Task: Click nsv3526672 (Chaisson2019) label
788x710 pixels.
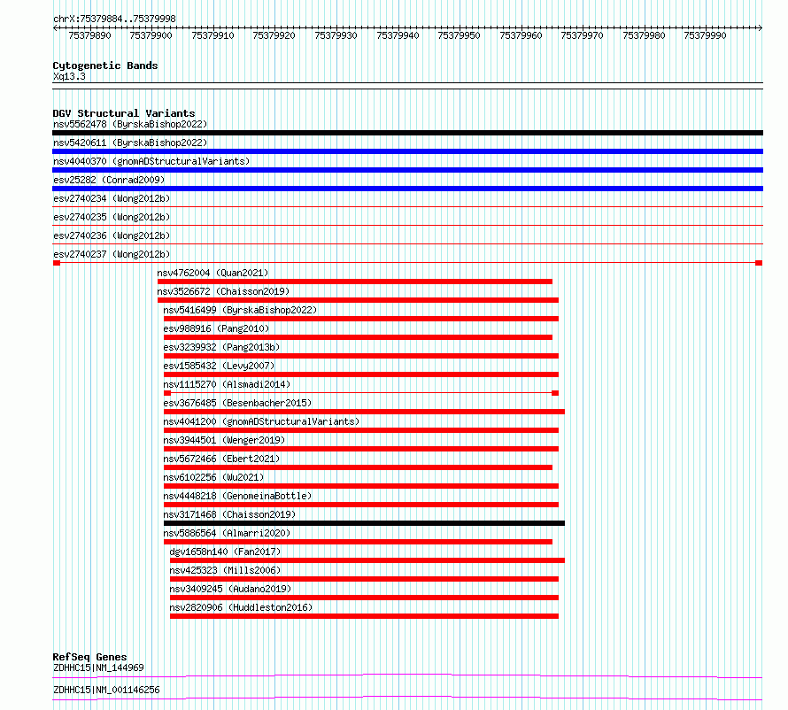Action: [x=223, y=291]
